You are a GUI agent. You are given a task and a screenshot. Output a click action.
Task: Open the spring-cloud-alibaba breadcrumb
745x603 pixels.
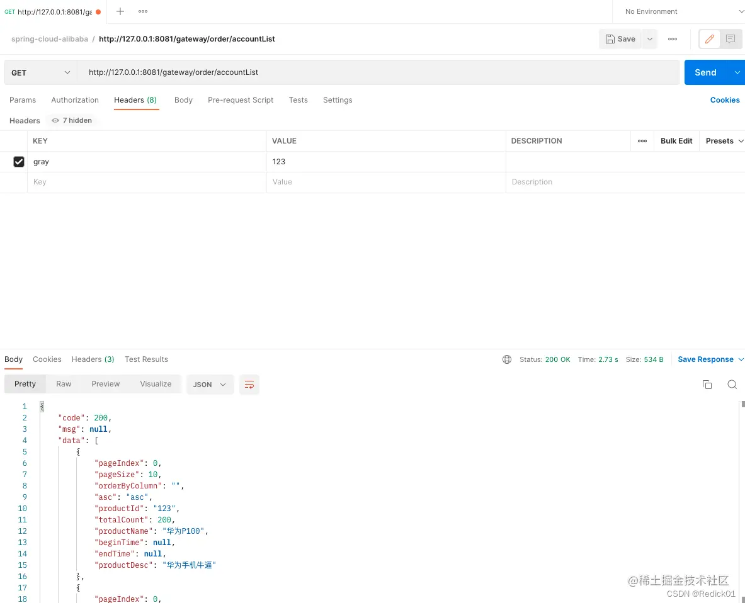pos(50,39)
